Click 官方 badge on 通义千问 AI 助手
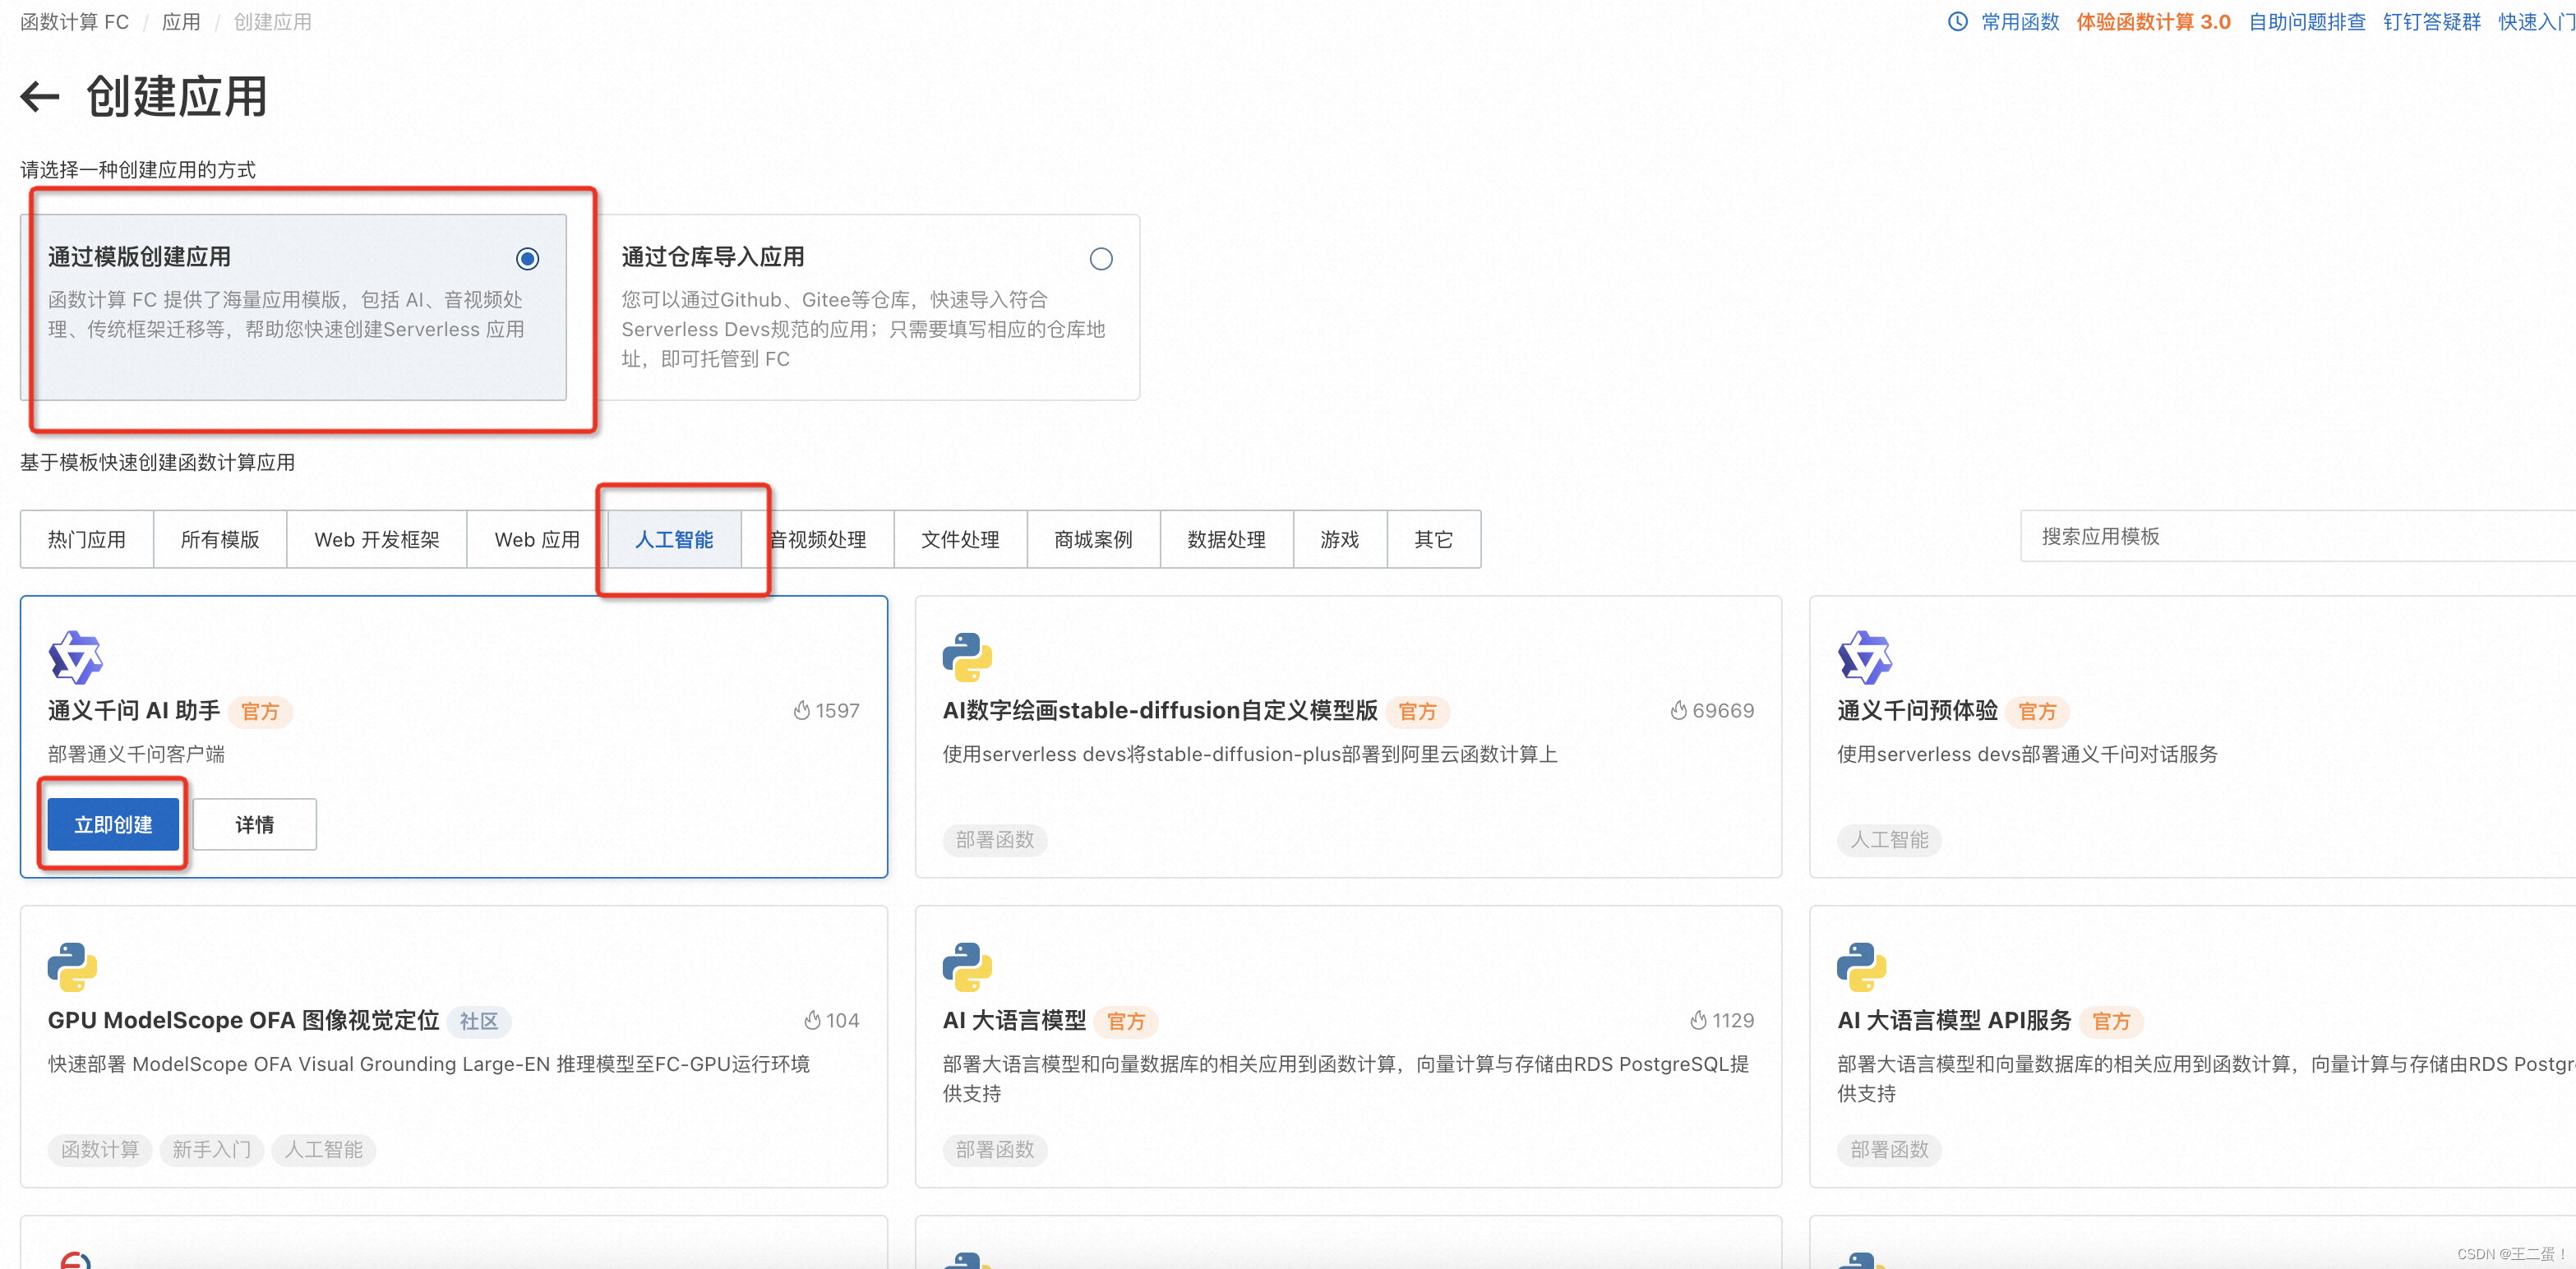Viewport: 2576px width, 1269px height. point(260,711)
